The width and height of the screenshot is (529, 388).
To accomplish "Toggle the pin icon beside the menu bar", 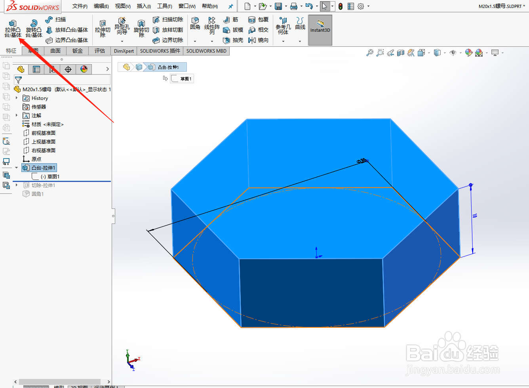I will 231,6.
